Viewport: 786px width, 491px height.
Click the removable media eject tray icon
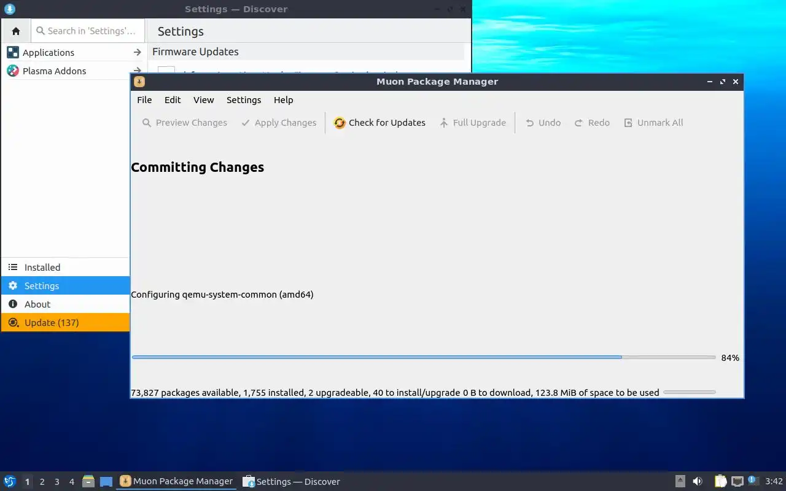coord(680,481)
